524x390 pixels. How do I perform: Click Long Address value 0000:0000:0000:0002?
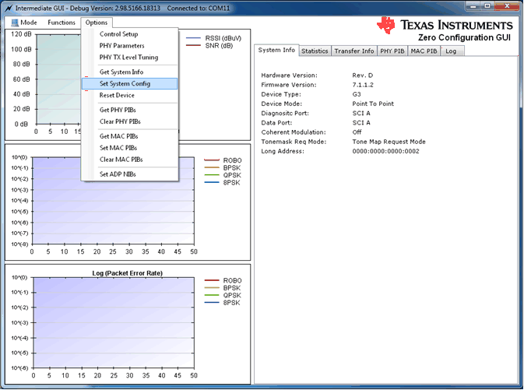(x=385, y=151)
